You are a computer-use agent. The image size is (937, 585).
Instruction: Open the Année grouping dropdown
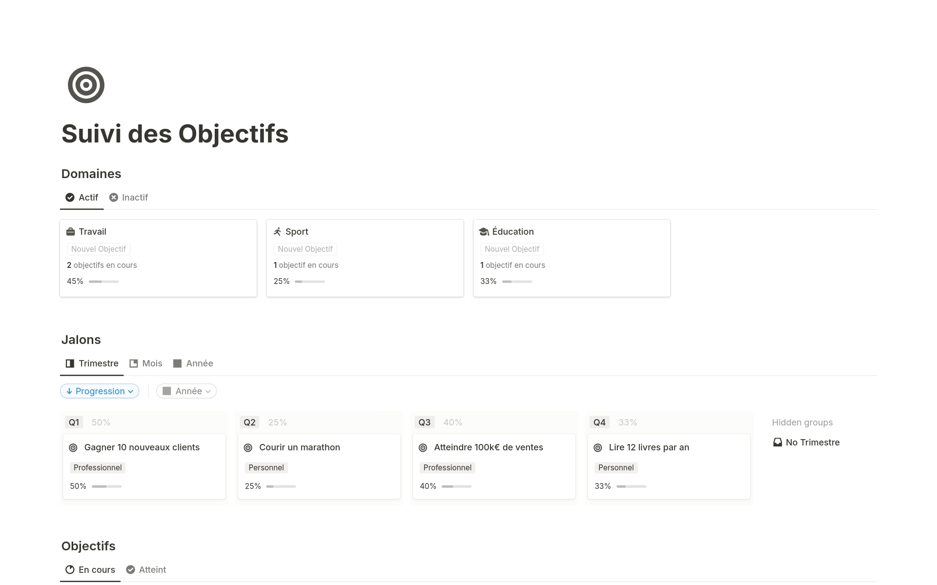(186, 391)
